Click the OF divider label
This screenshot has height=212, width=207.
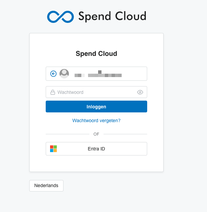pyautogui.click(x=96, y=134)
